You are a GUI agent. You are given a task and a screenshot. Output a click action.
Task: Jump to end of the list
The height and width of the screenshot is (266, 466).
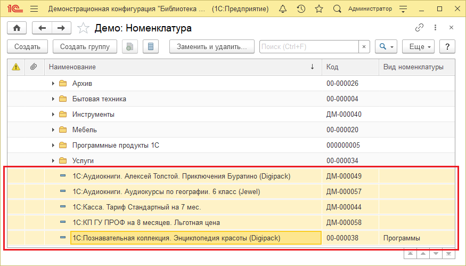pos(449,254)
